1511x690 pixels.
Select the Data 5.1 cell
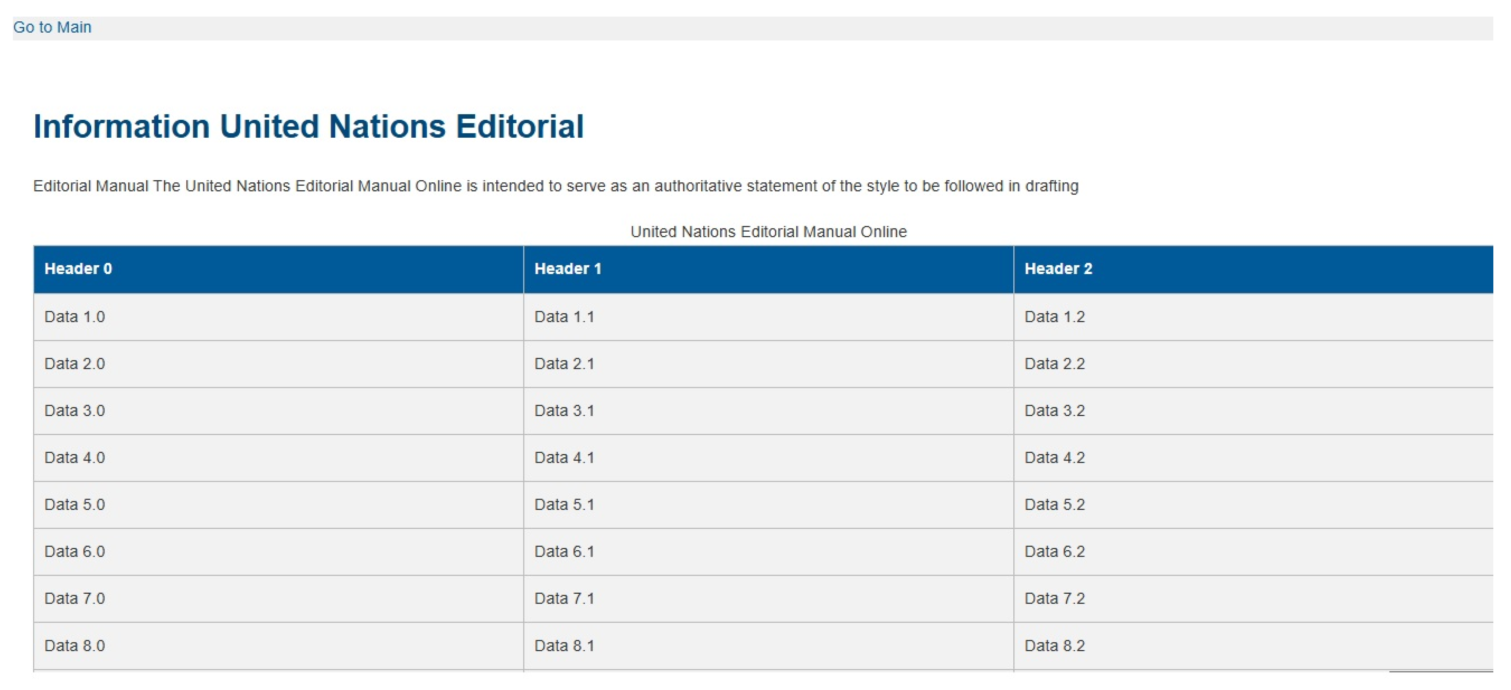(x=769, y=506)
